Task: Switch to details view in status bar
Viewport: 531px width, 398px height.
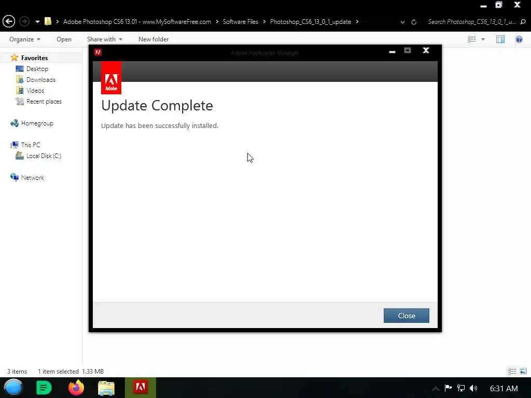Action: click(512, 371)
